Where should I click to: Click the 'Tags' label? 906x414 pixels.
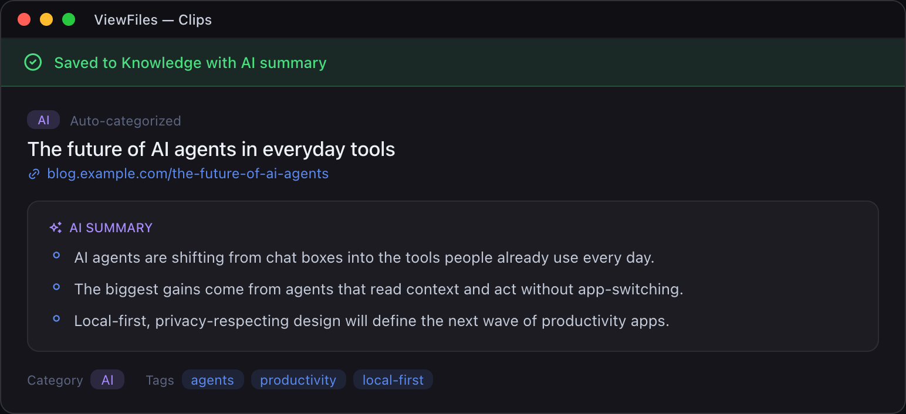pos(160,380)
